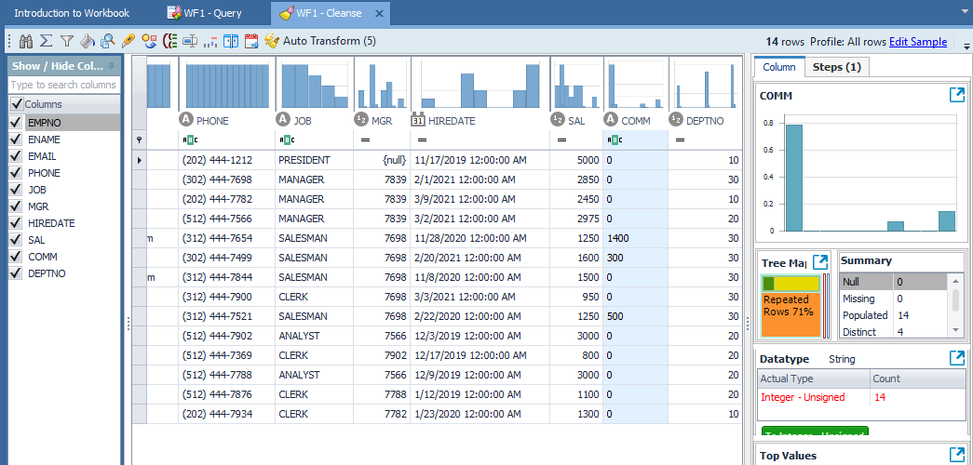Screen dimensions: 973x465
Task: Uncheck the EMPNO column checkbox
Action: click(16, 123)
